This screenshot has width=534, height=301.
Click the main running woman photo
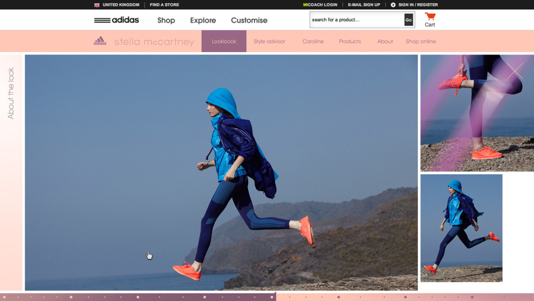point(221,172)
